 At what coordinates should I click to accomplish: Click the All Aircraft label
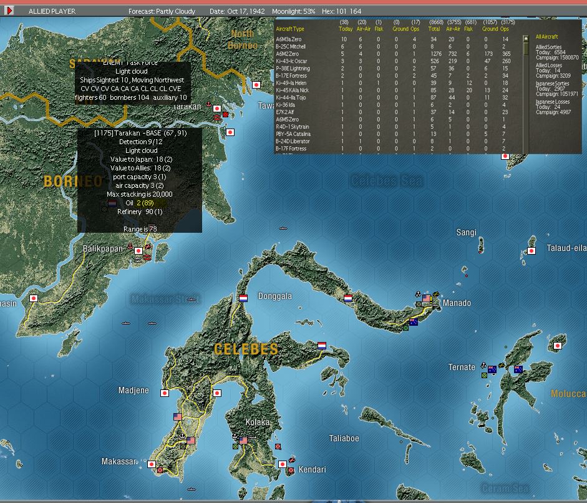click(546, 37)
